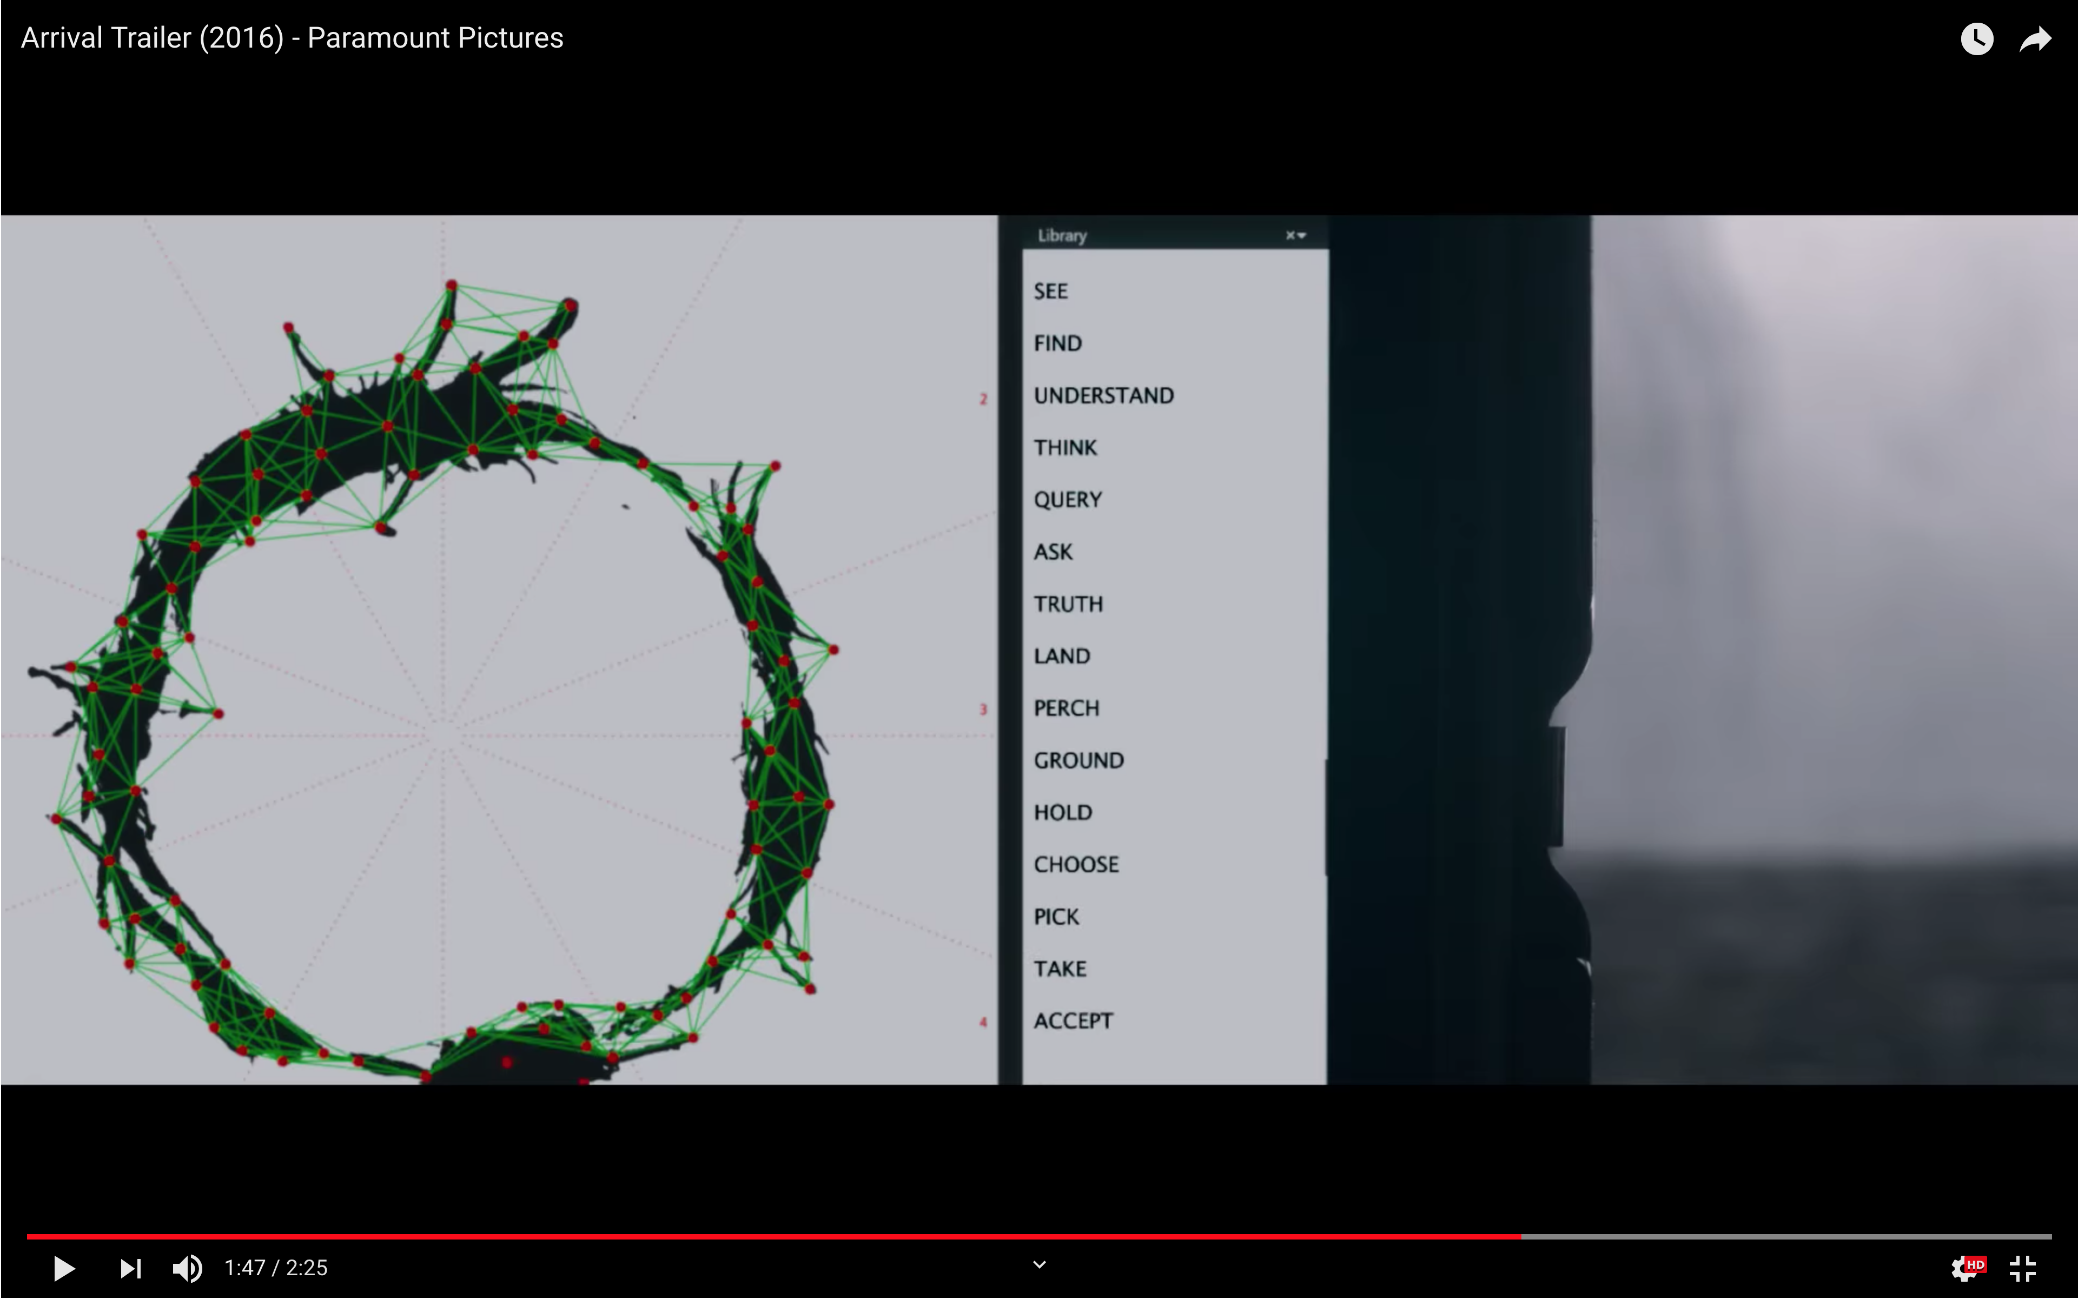This screenshot has width=2078, height=1299.
Task: Seek into the unplayed gray progress bar
Action: [1787, 1236]
